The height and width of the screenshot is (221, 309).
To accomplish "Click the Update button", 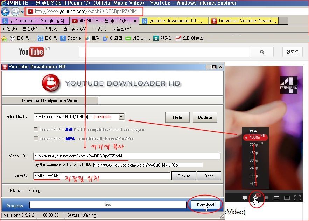I will 205,117.
